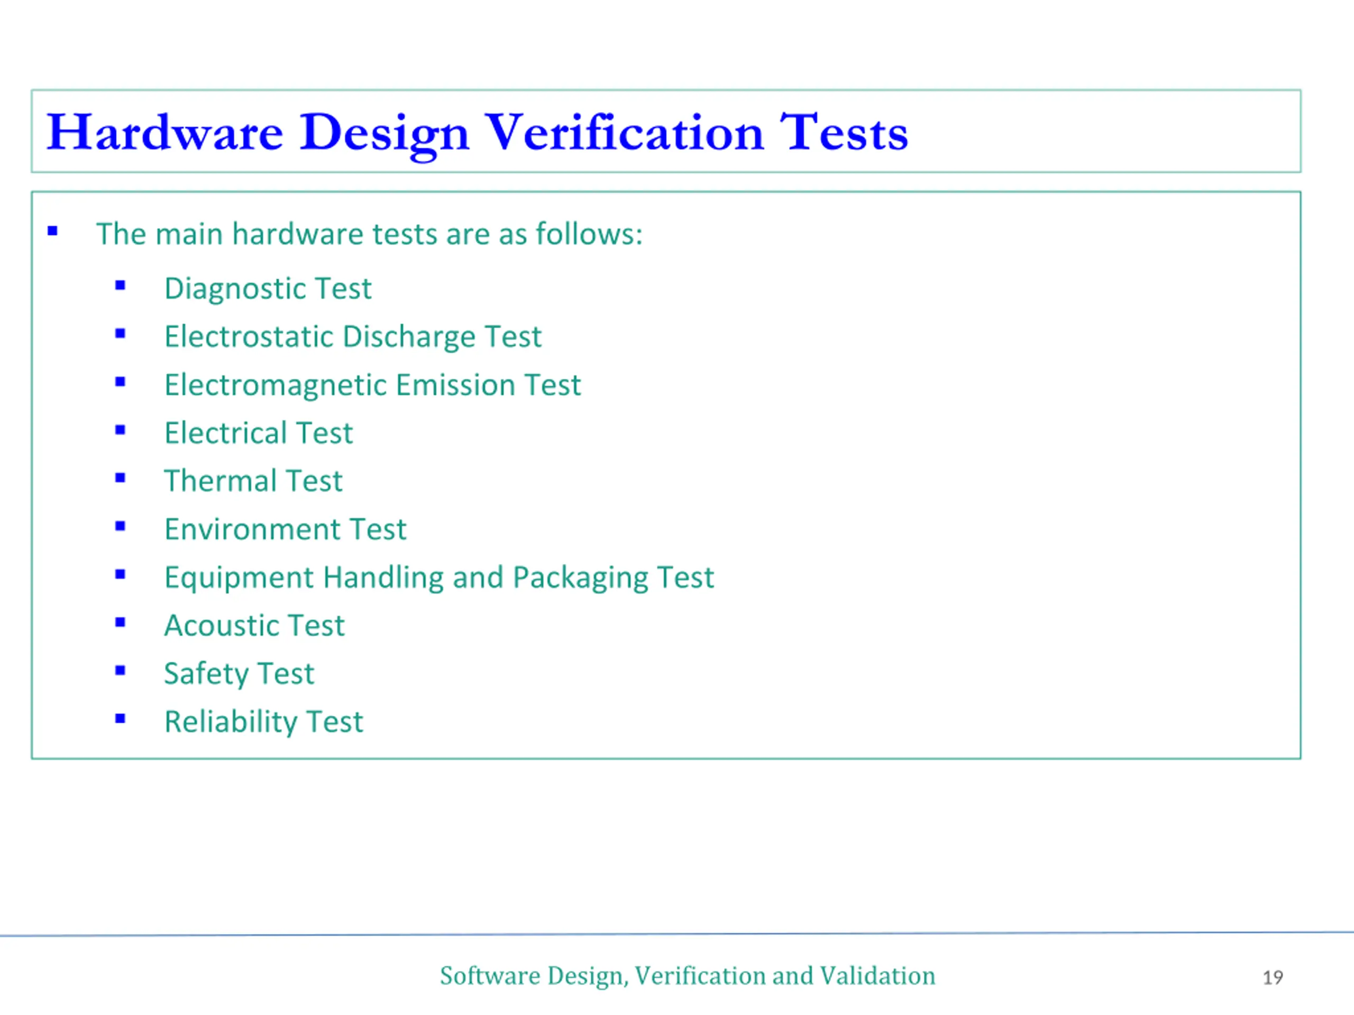Click the main hardware tests intro line
The image size is (1354, 1015).
point(369,234)
